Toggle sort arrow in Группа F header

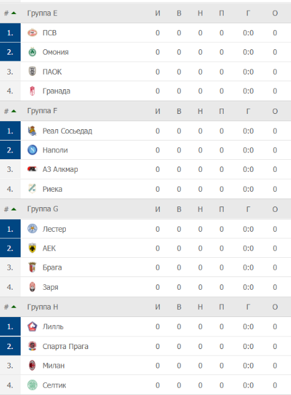point(14,111)
